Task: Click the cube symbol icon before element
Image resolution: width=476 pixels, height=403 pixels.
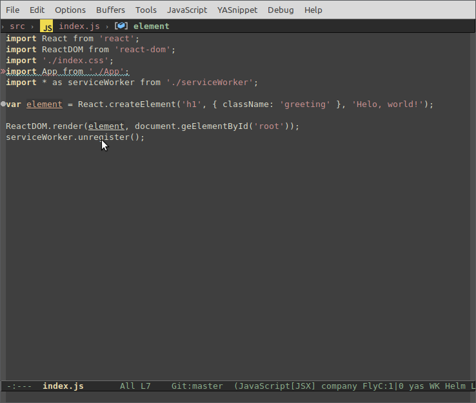Action: tap(121, 26)
